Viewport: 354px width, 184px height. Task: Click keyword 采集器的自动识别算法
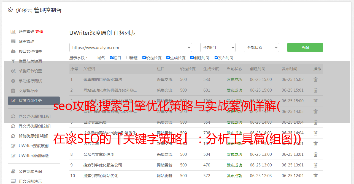103,80
